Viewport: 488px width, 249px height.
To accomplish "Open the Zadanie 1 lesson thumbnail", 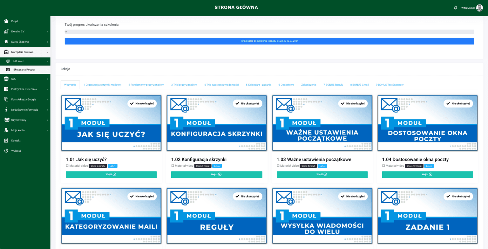I will pos(427,217).
